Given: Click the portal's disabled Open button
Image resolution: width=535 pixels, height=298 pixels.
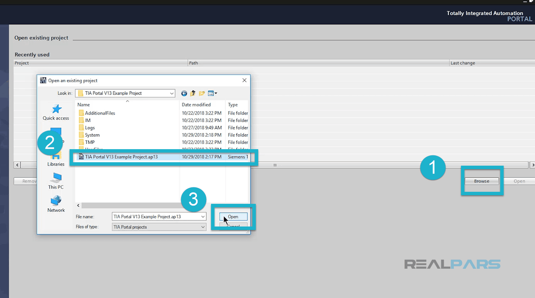Looking at the screenshot, I should pyautogui.click(x=519, y=181).
